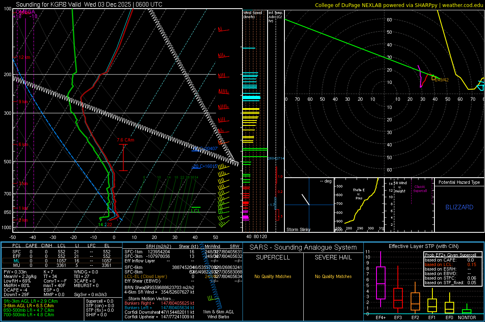Select the MU parcel row
The height and width of the screenshot is (322, 485).
[x=62, y=265]
